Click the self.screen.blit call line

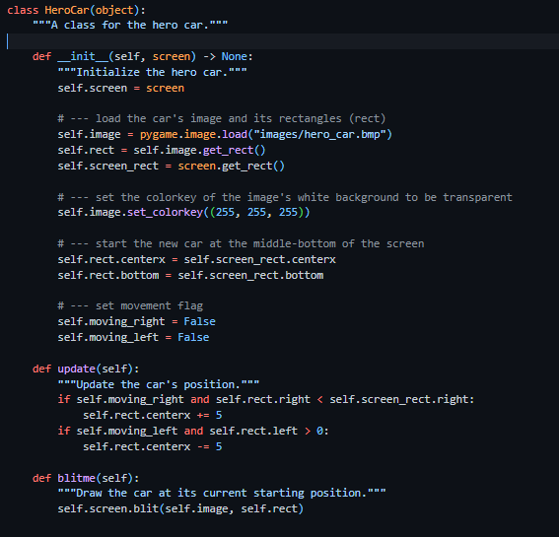coord(180,508)
